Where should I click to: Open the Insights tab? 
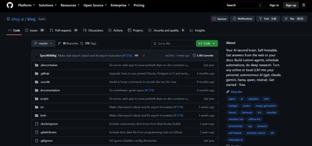197,30
